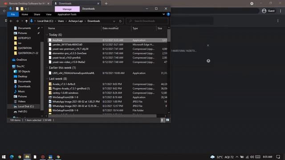Collapse the Last week (8) group
Image resolution: width=285 pixels, height=160 pixels.
click(x=47, y=79)
